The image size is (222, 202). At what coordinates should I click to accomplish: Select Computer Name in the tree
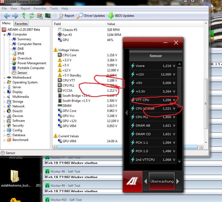click(x=29, y=44)
